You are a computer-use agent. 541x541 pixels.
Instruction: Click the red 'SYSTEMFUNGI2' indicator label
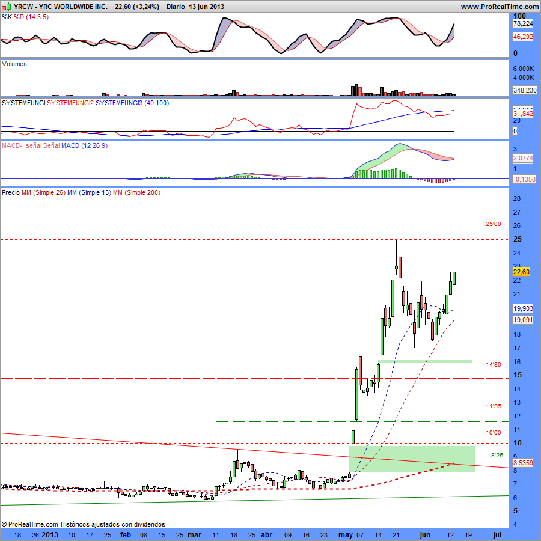[70, 103]
